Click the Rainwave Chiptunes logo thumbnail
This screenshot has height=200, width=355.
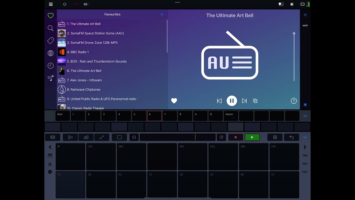(x=62, y=90)
